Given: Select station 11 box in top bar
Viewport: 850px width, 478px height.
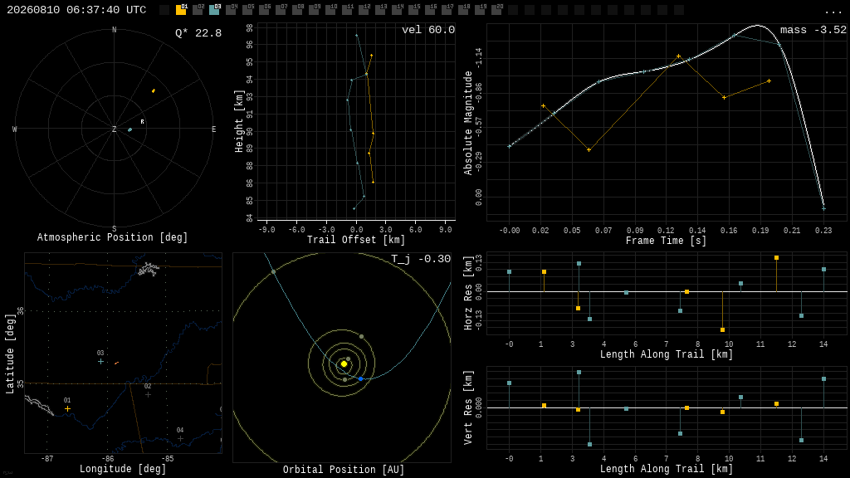Looking at the screenshot, I should coord(347,10).
